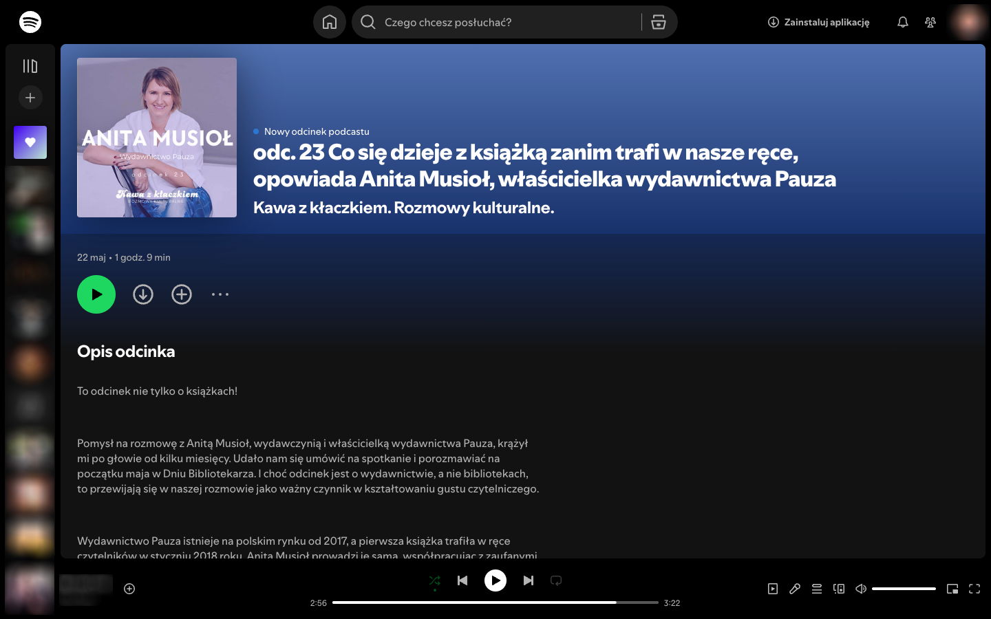Click the "22 maj" date and duration line
The image size is (991, 619).
124,257
